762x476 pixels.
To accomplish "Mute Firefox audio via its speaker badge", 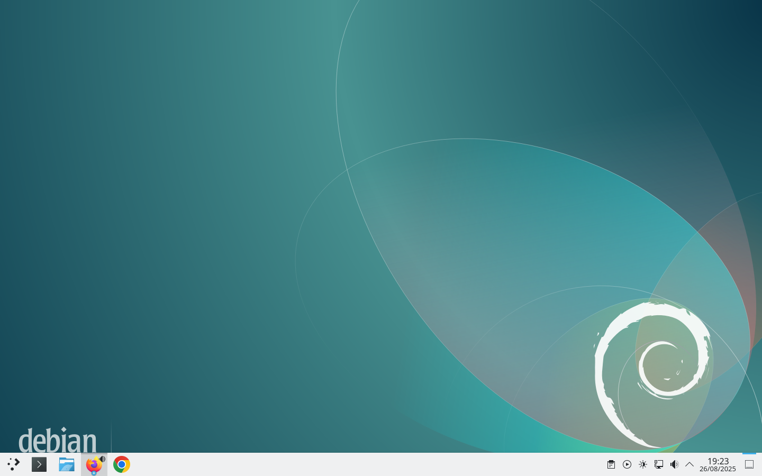I will pos(102,459).
